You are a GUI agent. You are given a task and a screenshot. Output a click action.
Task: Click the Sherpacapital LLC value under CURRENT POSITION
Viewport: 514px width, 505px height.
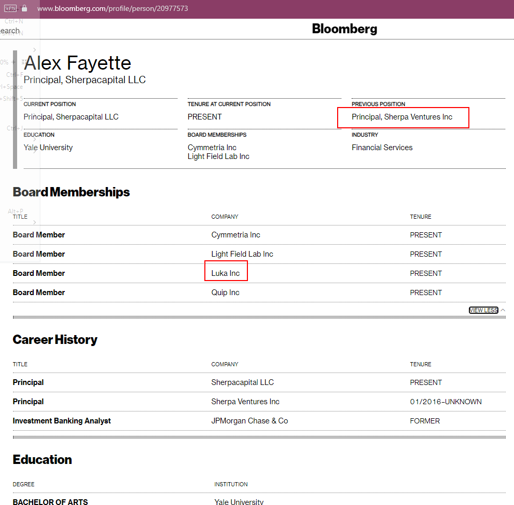[71, 117]
